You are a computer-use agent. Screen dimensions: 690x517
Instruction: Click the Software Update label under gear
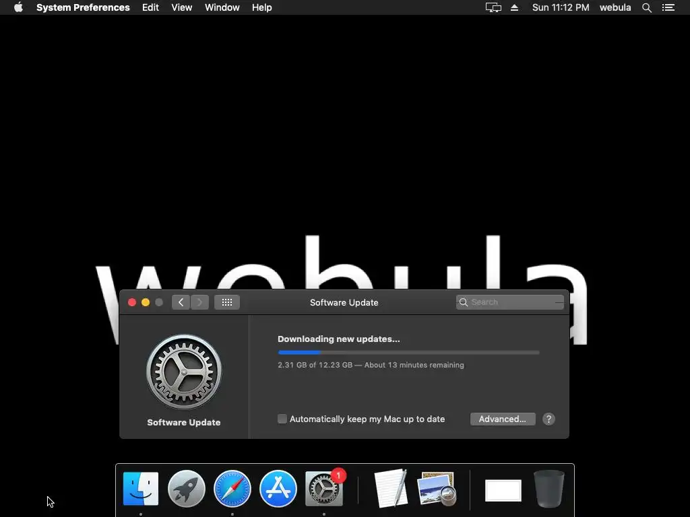coord(184,422)
